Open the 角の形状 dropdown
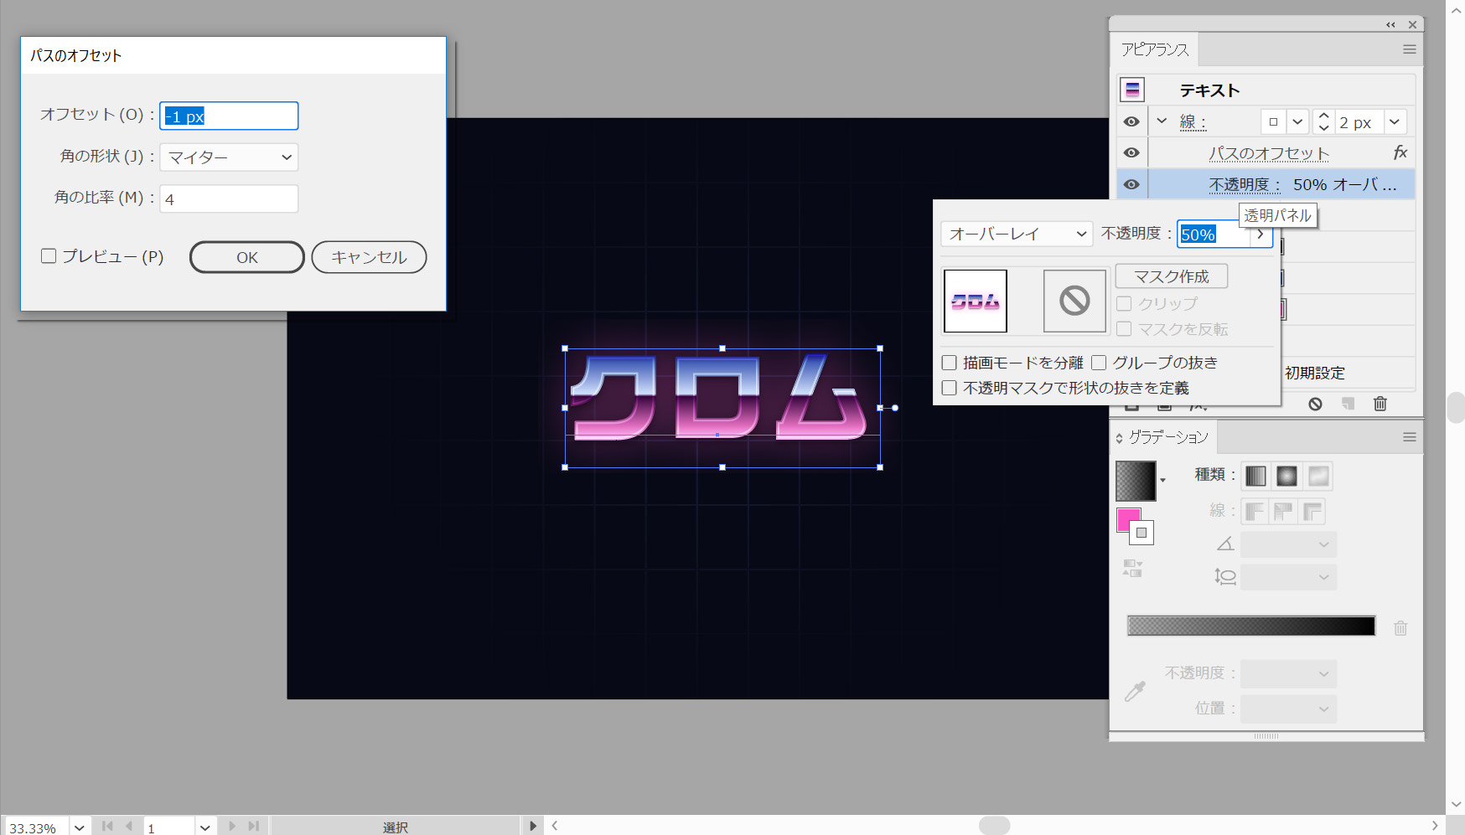This screenshot has width=1465, height=835. click(x=229, y=157)
